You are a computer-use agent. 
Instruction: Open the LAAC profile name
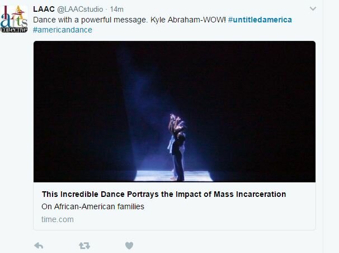tap(44, 10)
